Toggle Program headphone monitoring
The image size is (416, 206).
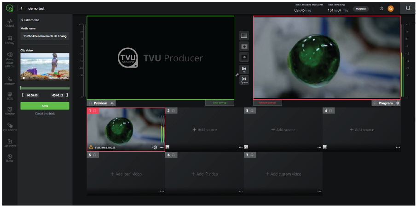tap(375, 103)
